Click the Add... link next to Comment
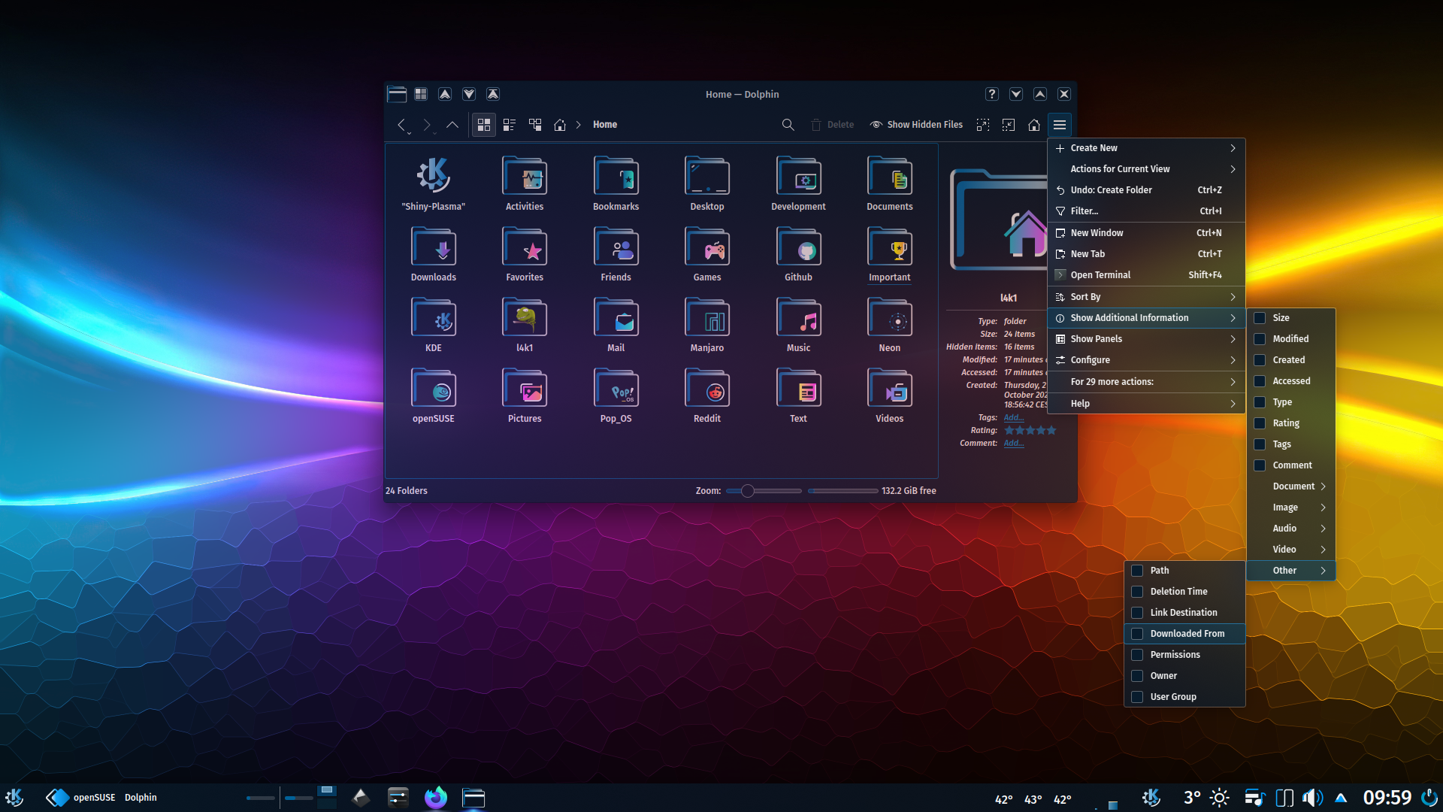The height and width of the screenshot is (812, 1443). click(1013, 443)
